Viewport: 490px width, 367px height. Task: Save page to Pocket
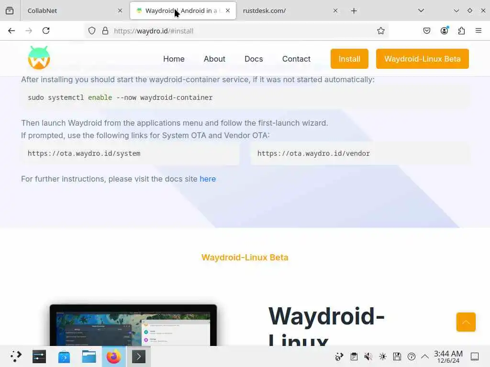point(427,31)
